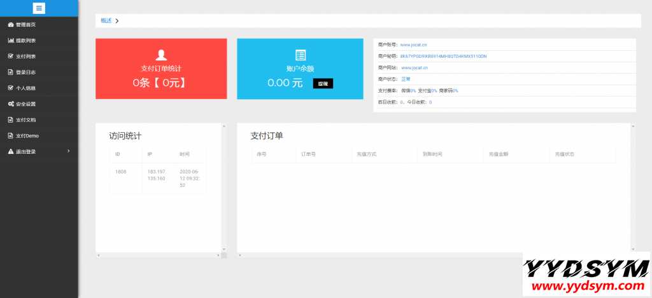Click the breadcrumb arrow after 概述
This screenshot has width=652, height=298.
point(117,21)
